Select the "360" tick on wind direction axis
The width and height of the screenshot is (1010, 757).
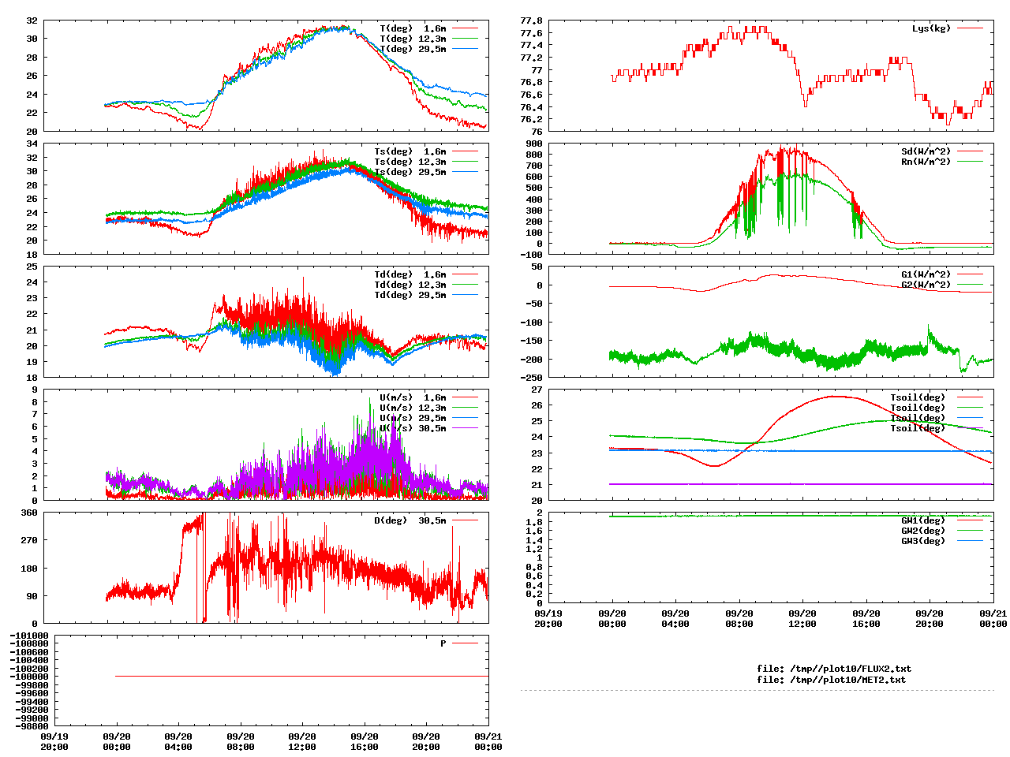tap(29, 513)
